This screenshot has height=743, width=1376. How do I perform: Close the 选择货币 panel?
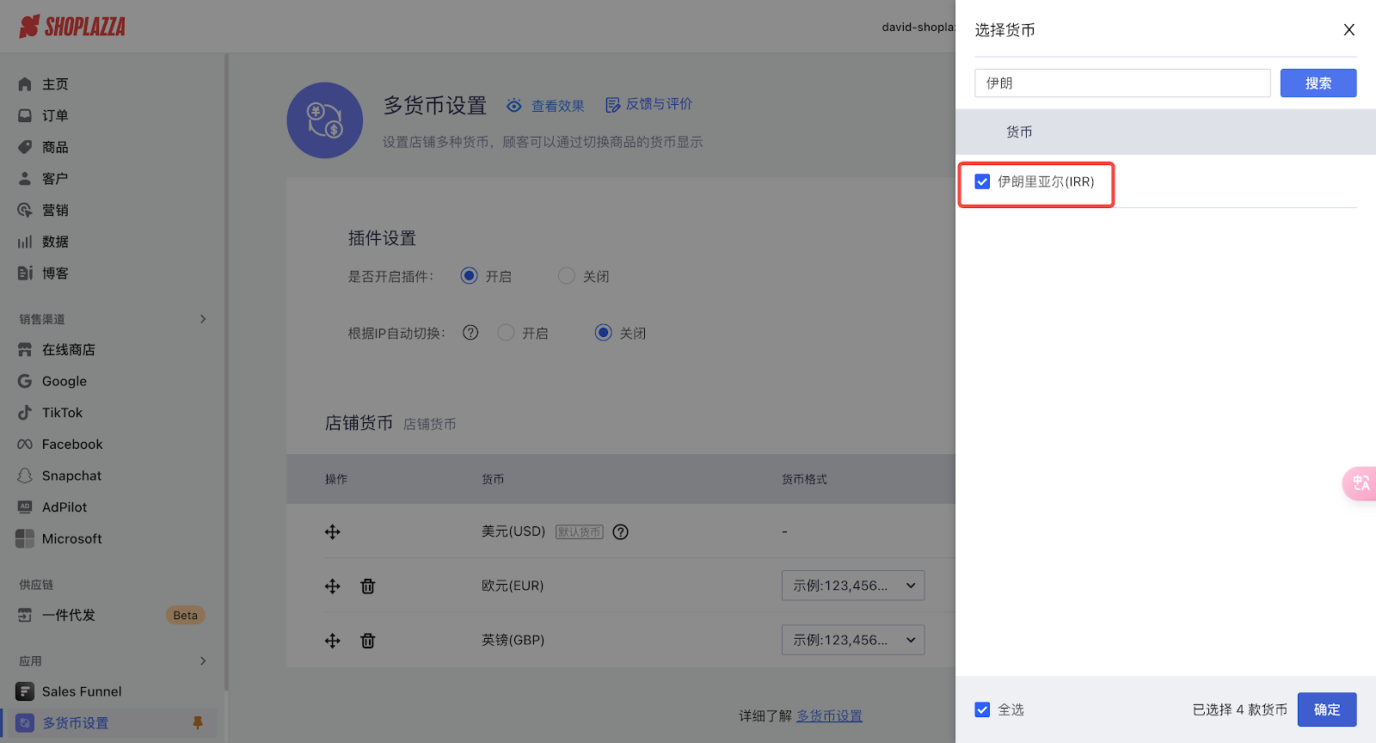click(x=1348, y=30)
